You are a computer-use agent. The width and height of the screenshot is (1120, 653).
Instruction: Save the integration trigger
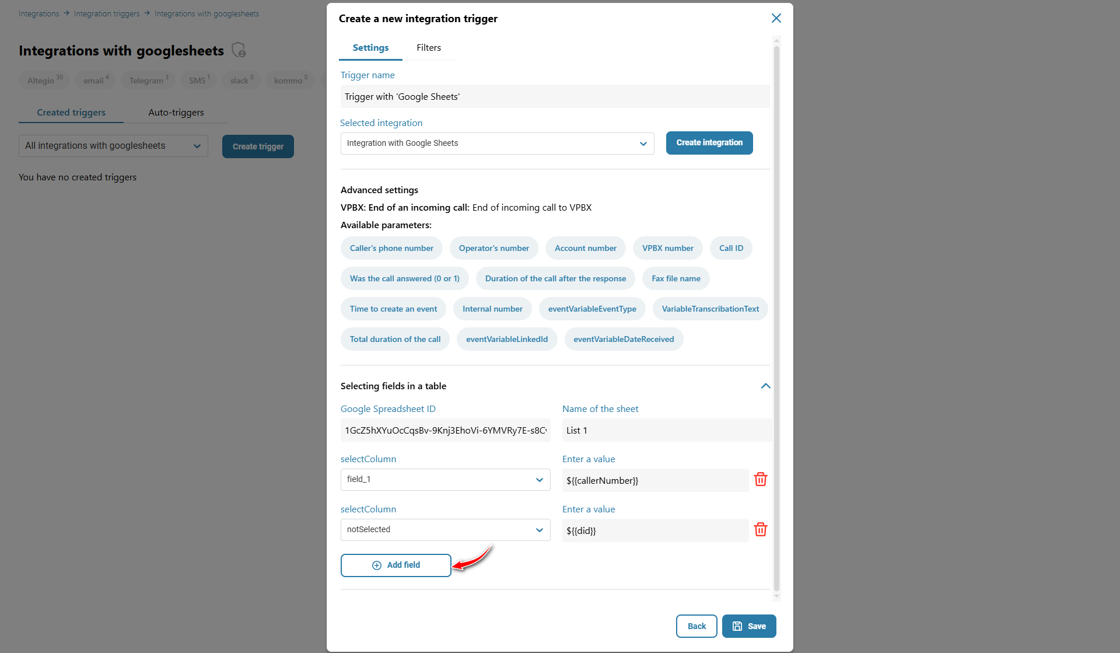pos(749,626)
